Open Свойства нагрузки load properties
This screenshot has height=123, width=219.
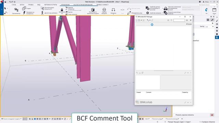point(154,13)
